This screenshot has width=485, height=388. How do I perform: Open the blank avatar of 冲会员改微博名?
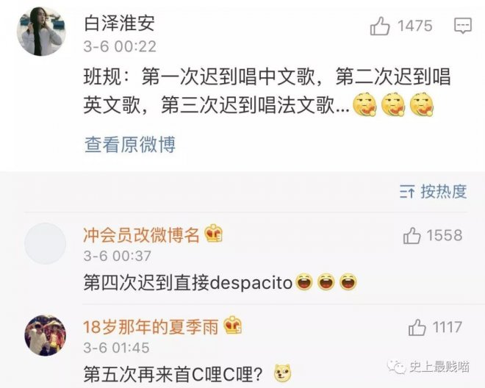(x=45, y=243)
